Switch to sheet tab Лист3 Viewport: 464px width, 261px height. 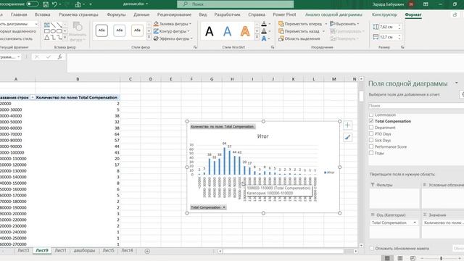pyautogui.click(x=23, y=250)
